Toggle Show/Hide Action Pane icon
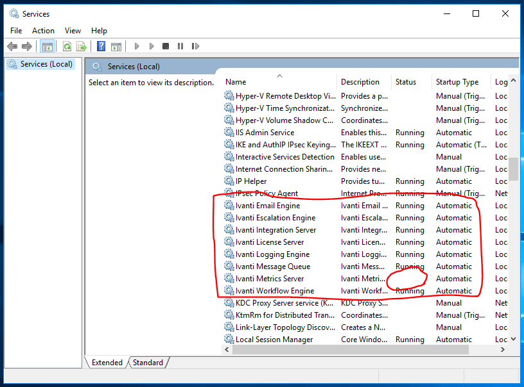 [x=116, y=46]
